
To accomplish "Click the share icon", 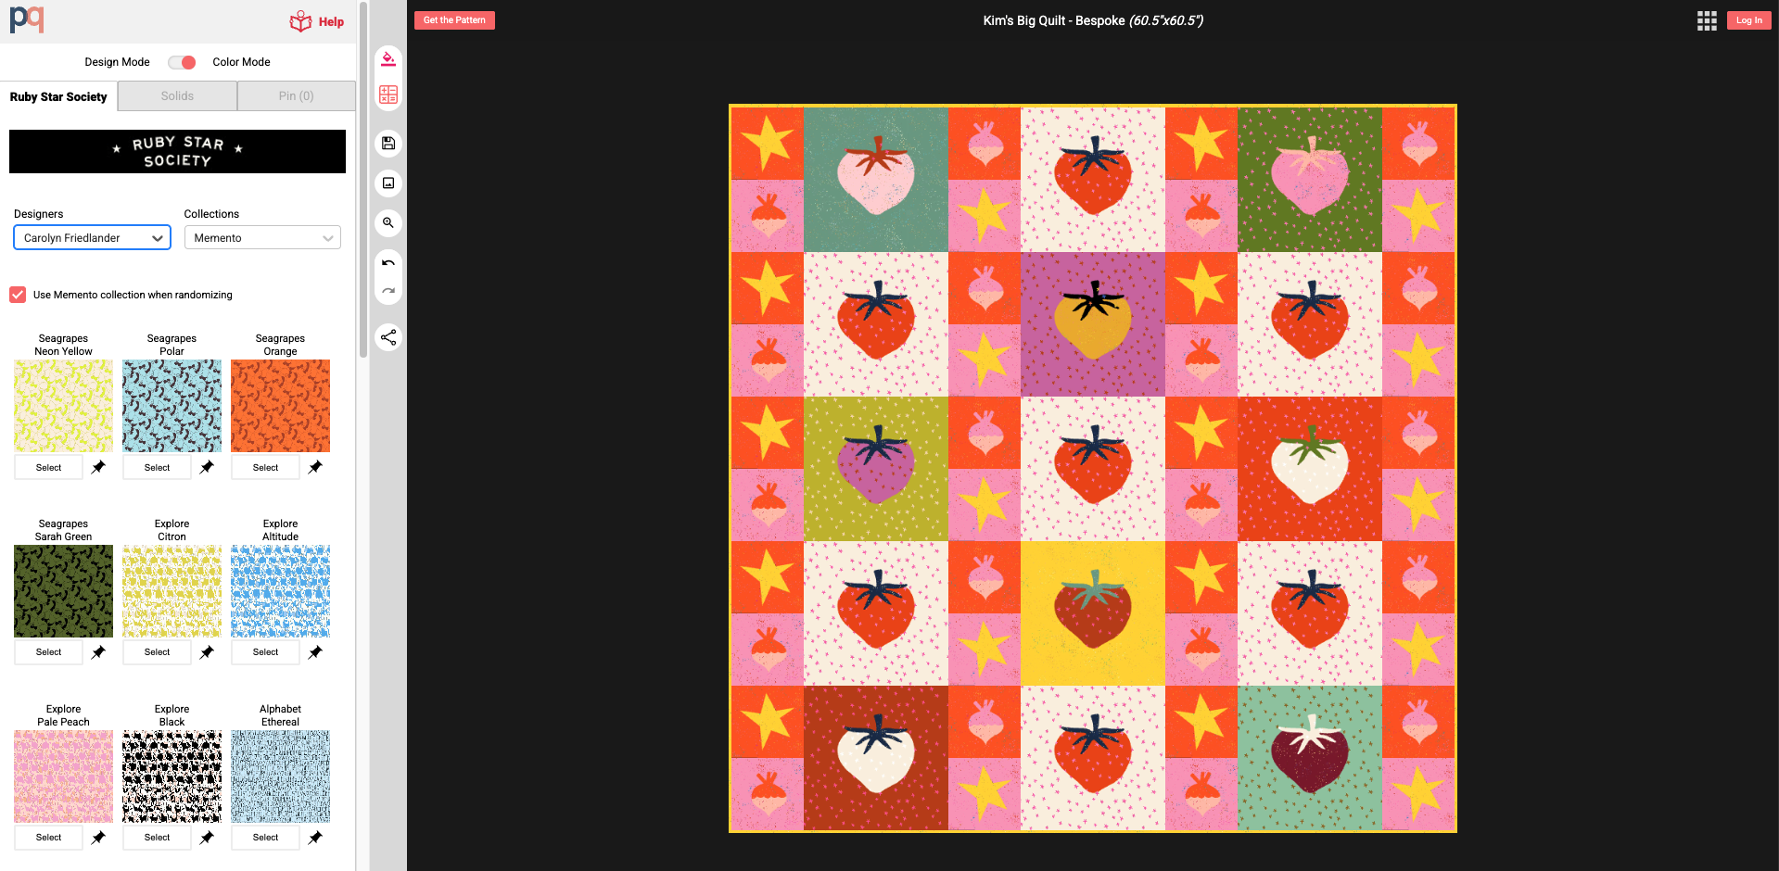I will pyautogui.click(x=388, y=337).
